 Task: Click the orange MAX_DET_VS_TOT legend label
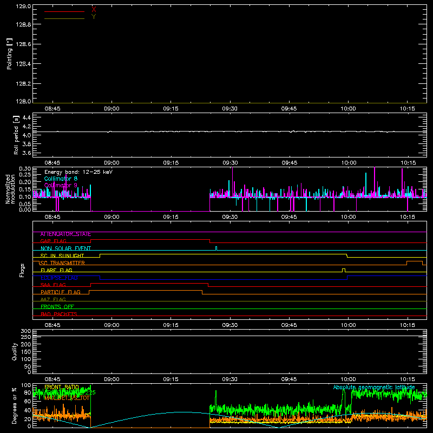coord(67,398)
